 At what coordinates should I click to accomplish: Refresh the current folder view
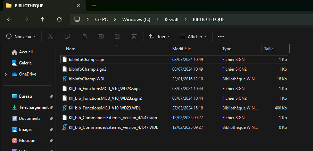(x=59, y=19)
